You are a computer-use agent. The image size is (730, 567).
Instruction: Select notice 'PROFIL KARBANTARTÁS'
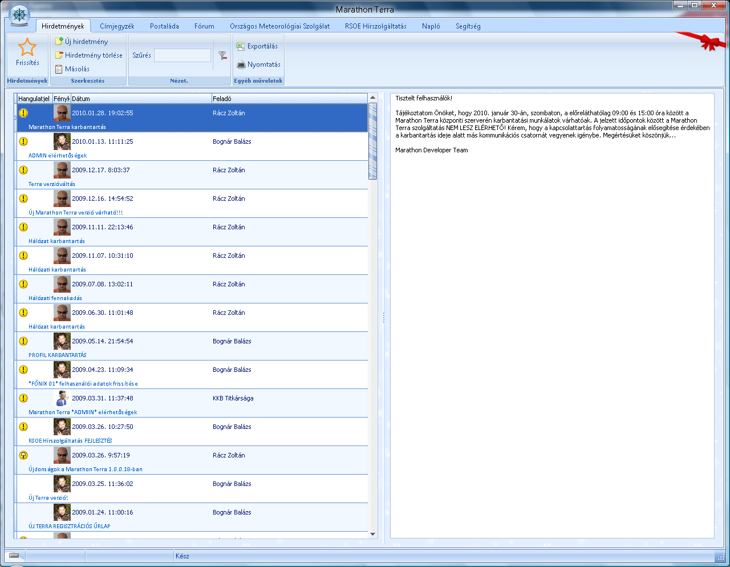click(x=58, y=355)
